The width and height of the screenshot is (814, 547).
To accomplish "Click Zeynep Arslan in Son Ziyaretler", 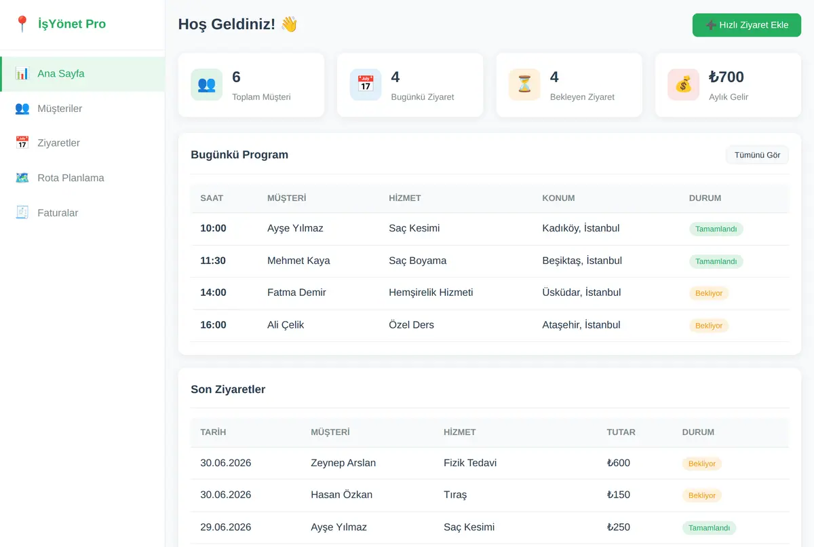I will pos(343,463).
